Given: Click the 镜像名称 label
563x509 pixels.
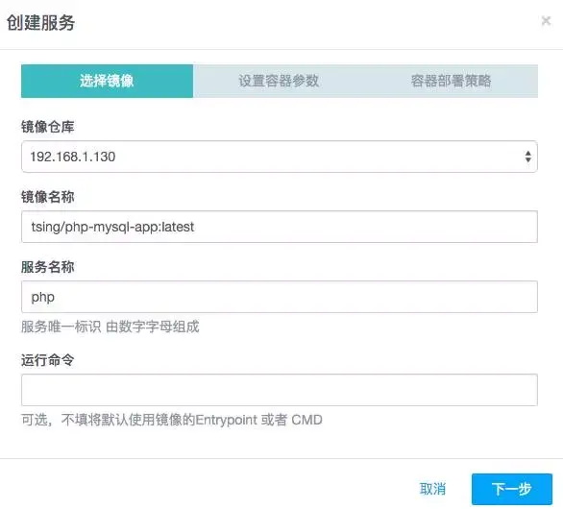Looking at the screenshot, I should point(47,197).
